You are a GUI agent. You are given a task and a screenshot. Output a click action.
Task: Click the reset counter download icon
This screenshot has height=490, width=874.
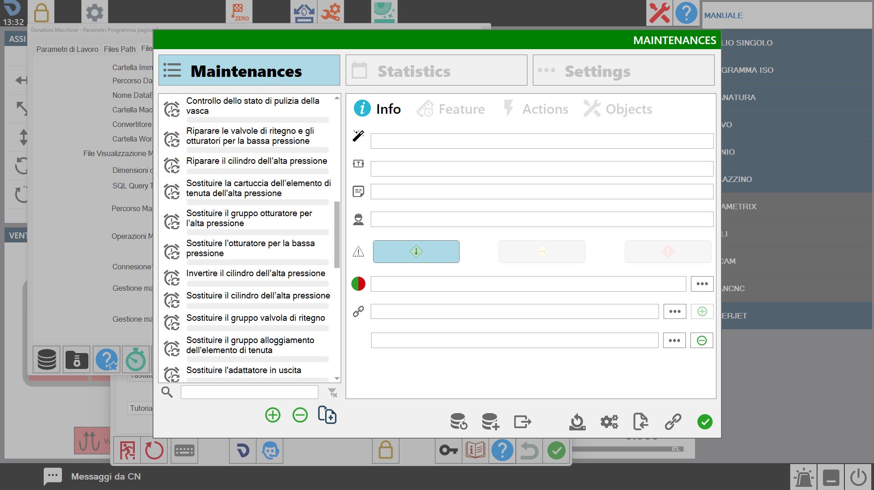[578, 422]
